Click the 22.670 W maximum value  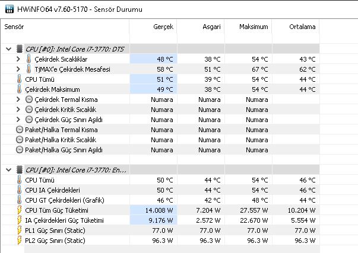(254, 220)
